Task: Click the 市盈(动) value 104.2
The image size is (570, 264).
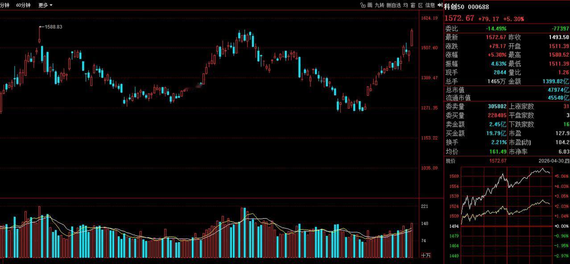Action: point(563,142)
